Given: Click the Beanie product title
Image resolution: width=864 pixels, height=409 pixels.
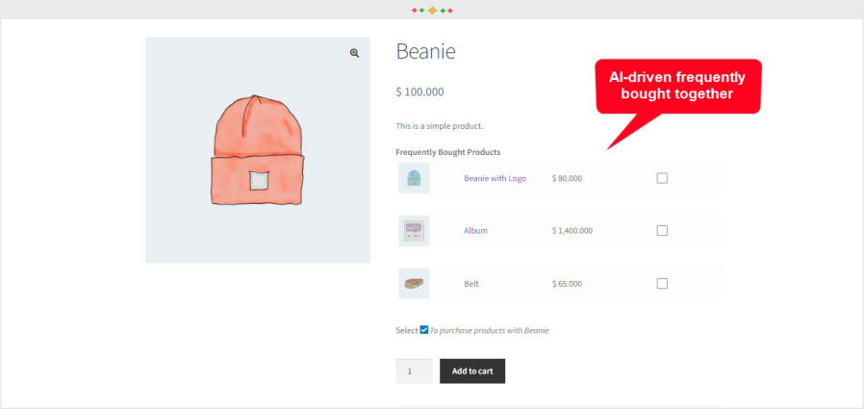Looking at the screenshot, I should (x=425, y=52).
